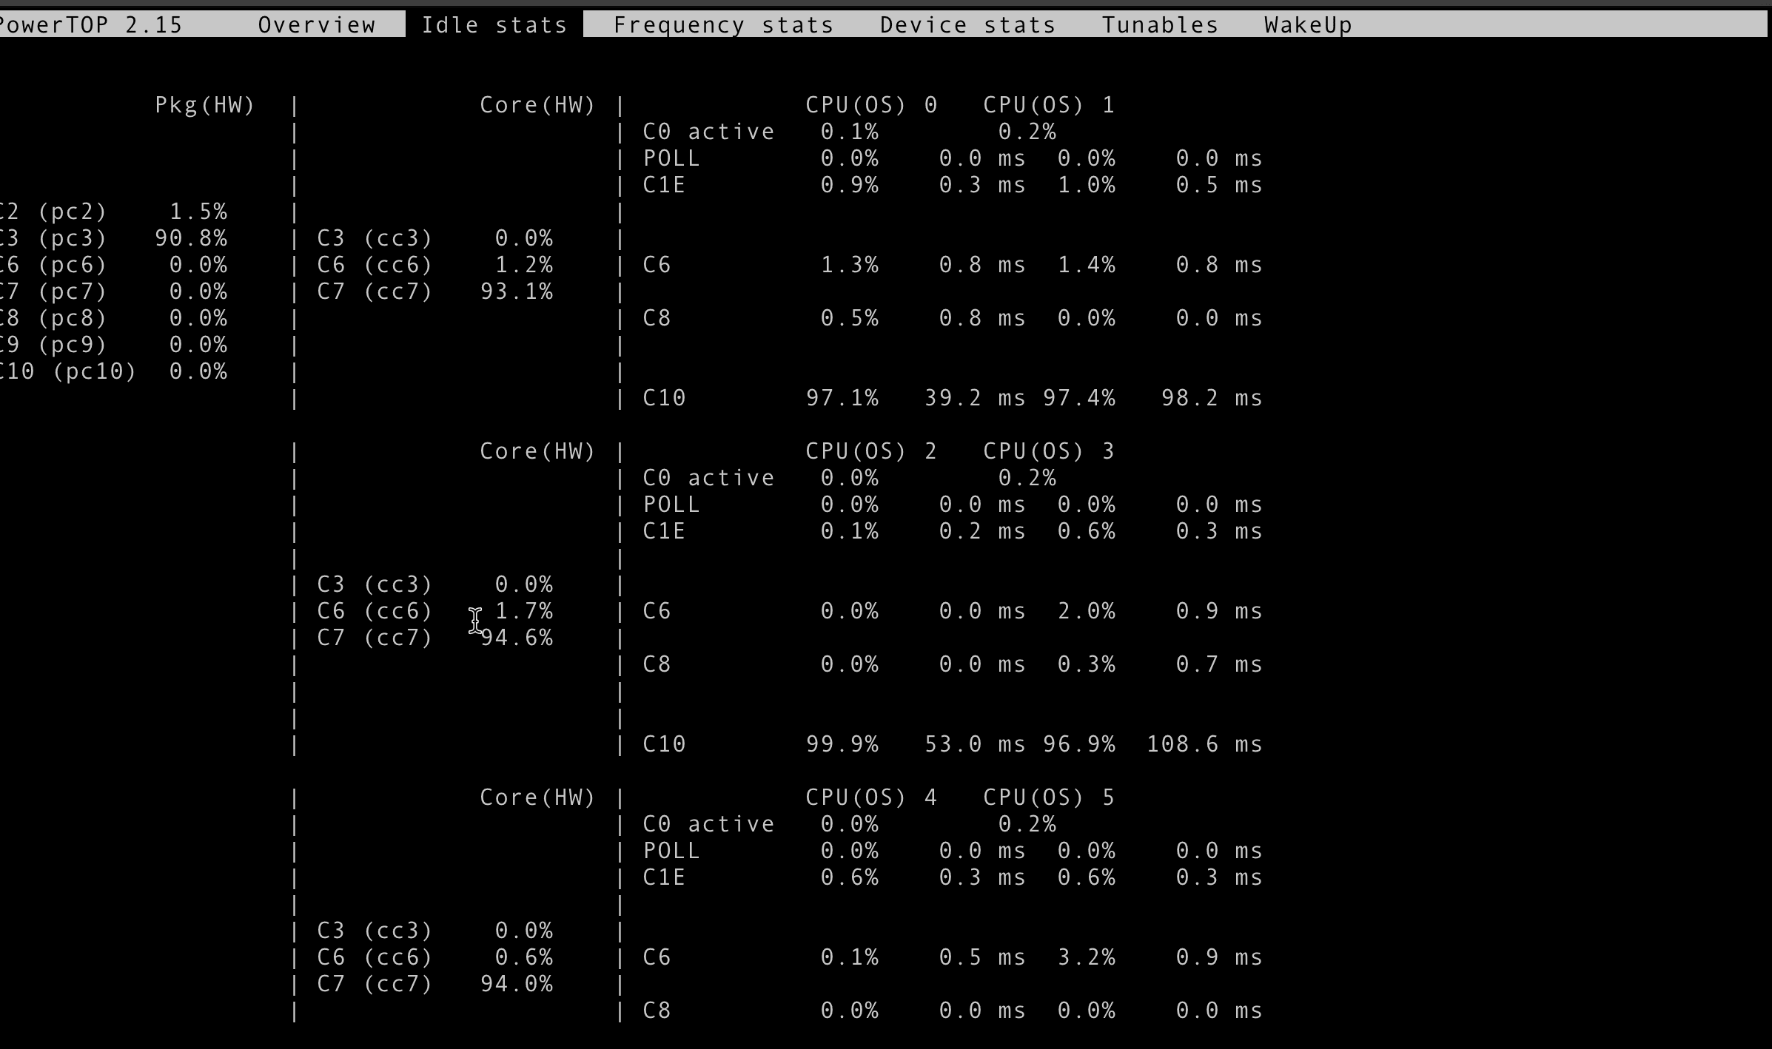Click the Pkg(HW) column header
Screen dimensions: 1772x1049
(x=205, y=105)
